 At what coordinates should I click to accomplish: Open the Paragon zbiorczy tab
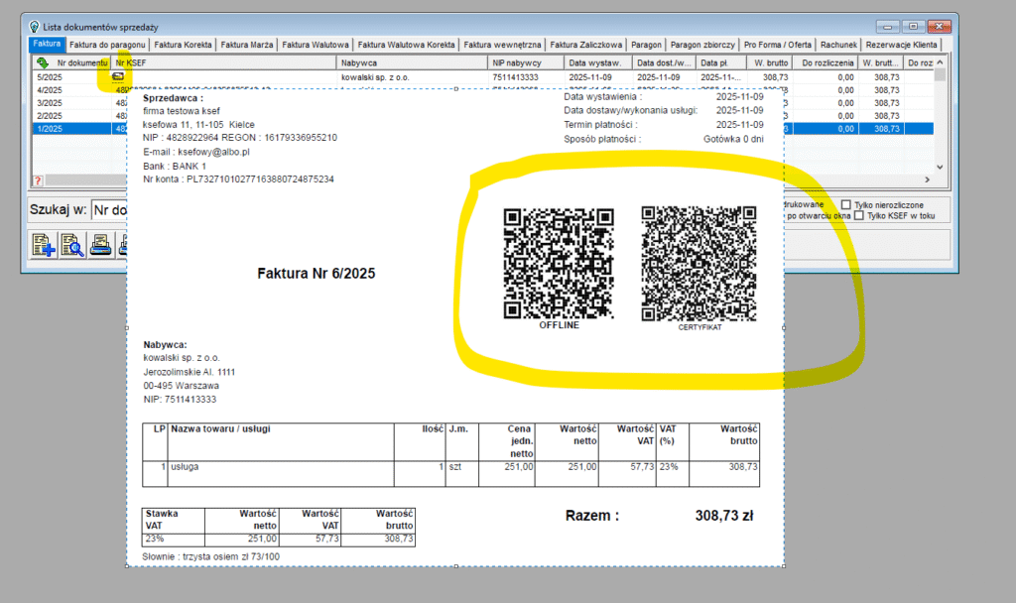pos(702,45)
